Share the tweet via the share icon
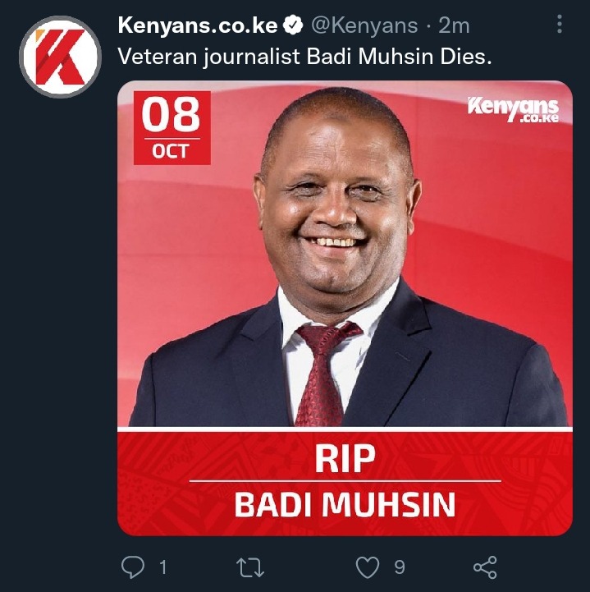The image size is (590, 592). pyautogui.click(x=486, y=567)
